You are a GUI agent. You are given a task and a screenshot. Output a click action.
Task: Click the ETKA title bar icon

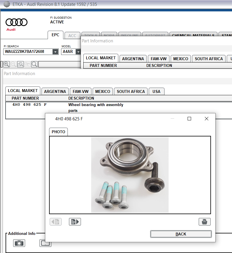click(7, 4)
